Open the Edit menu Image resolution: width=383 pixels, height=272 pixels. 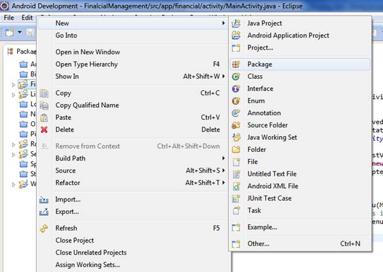coord(27,18)
